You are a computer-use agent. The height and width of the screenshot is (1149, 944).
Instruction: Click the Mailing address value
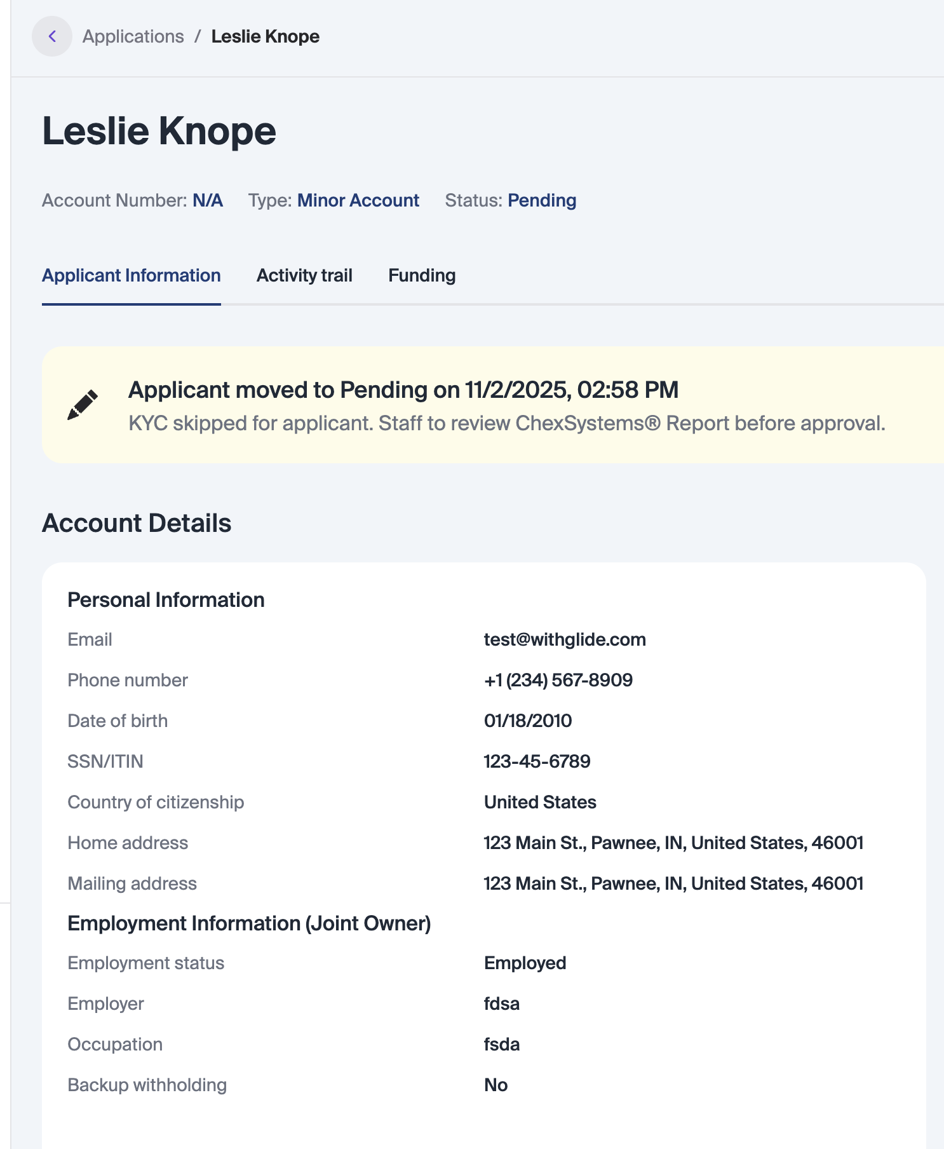coord(673,884)
